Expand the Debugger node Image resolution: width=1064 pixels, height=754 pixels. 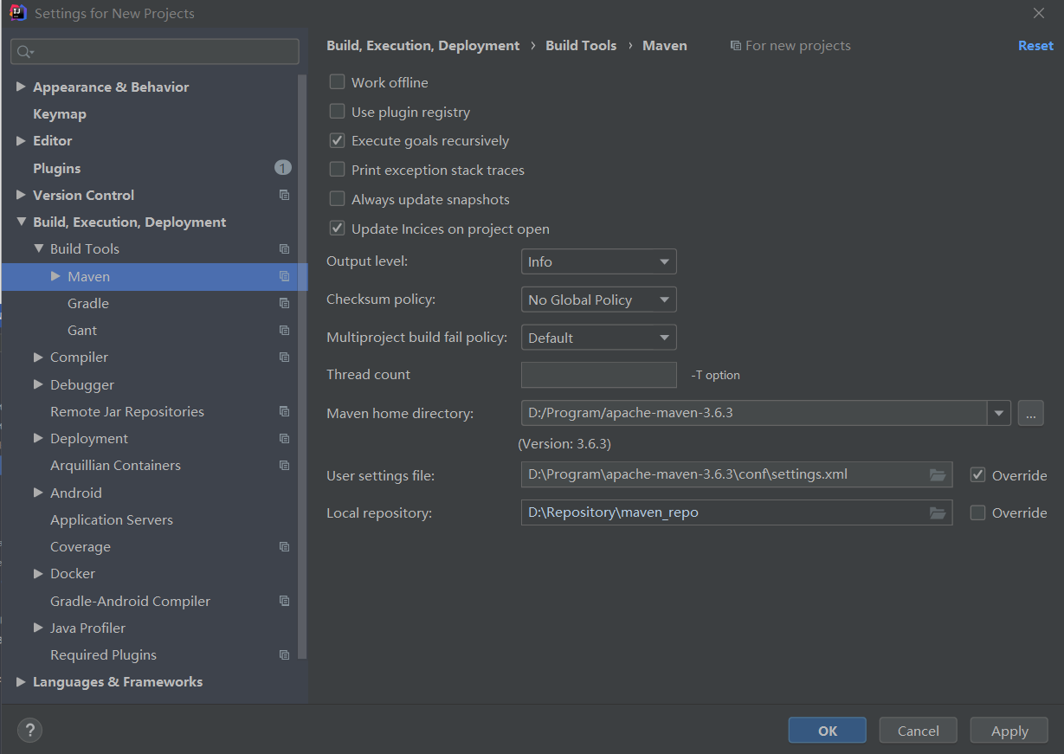click(38, 384)
